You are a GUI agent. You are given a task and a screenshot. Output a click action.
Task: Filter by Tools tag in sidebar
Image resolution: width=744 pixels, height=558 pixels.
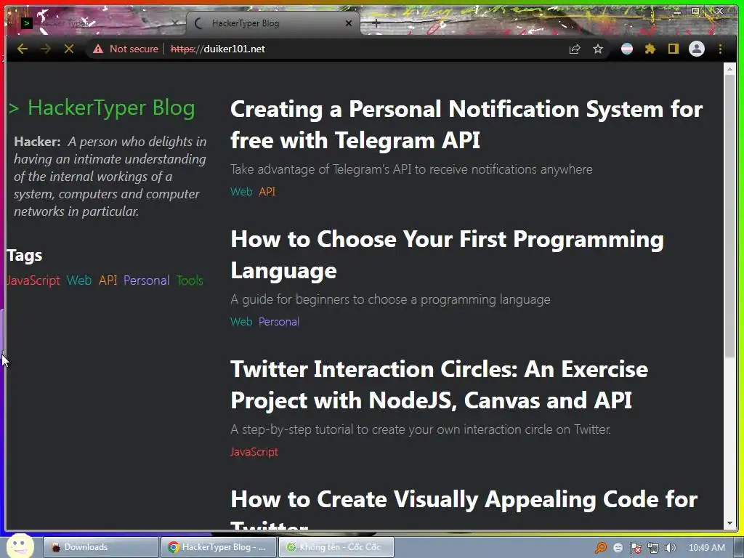pos(190,280)
